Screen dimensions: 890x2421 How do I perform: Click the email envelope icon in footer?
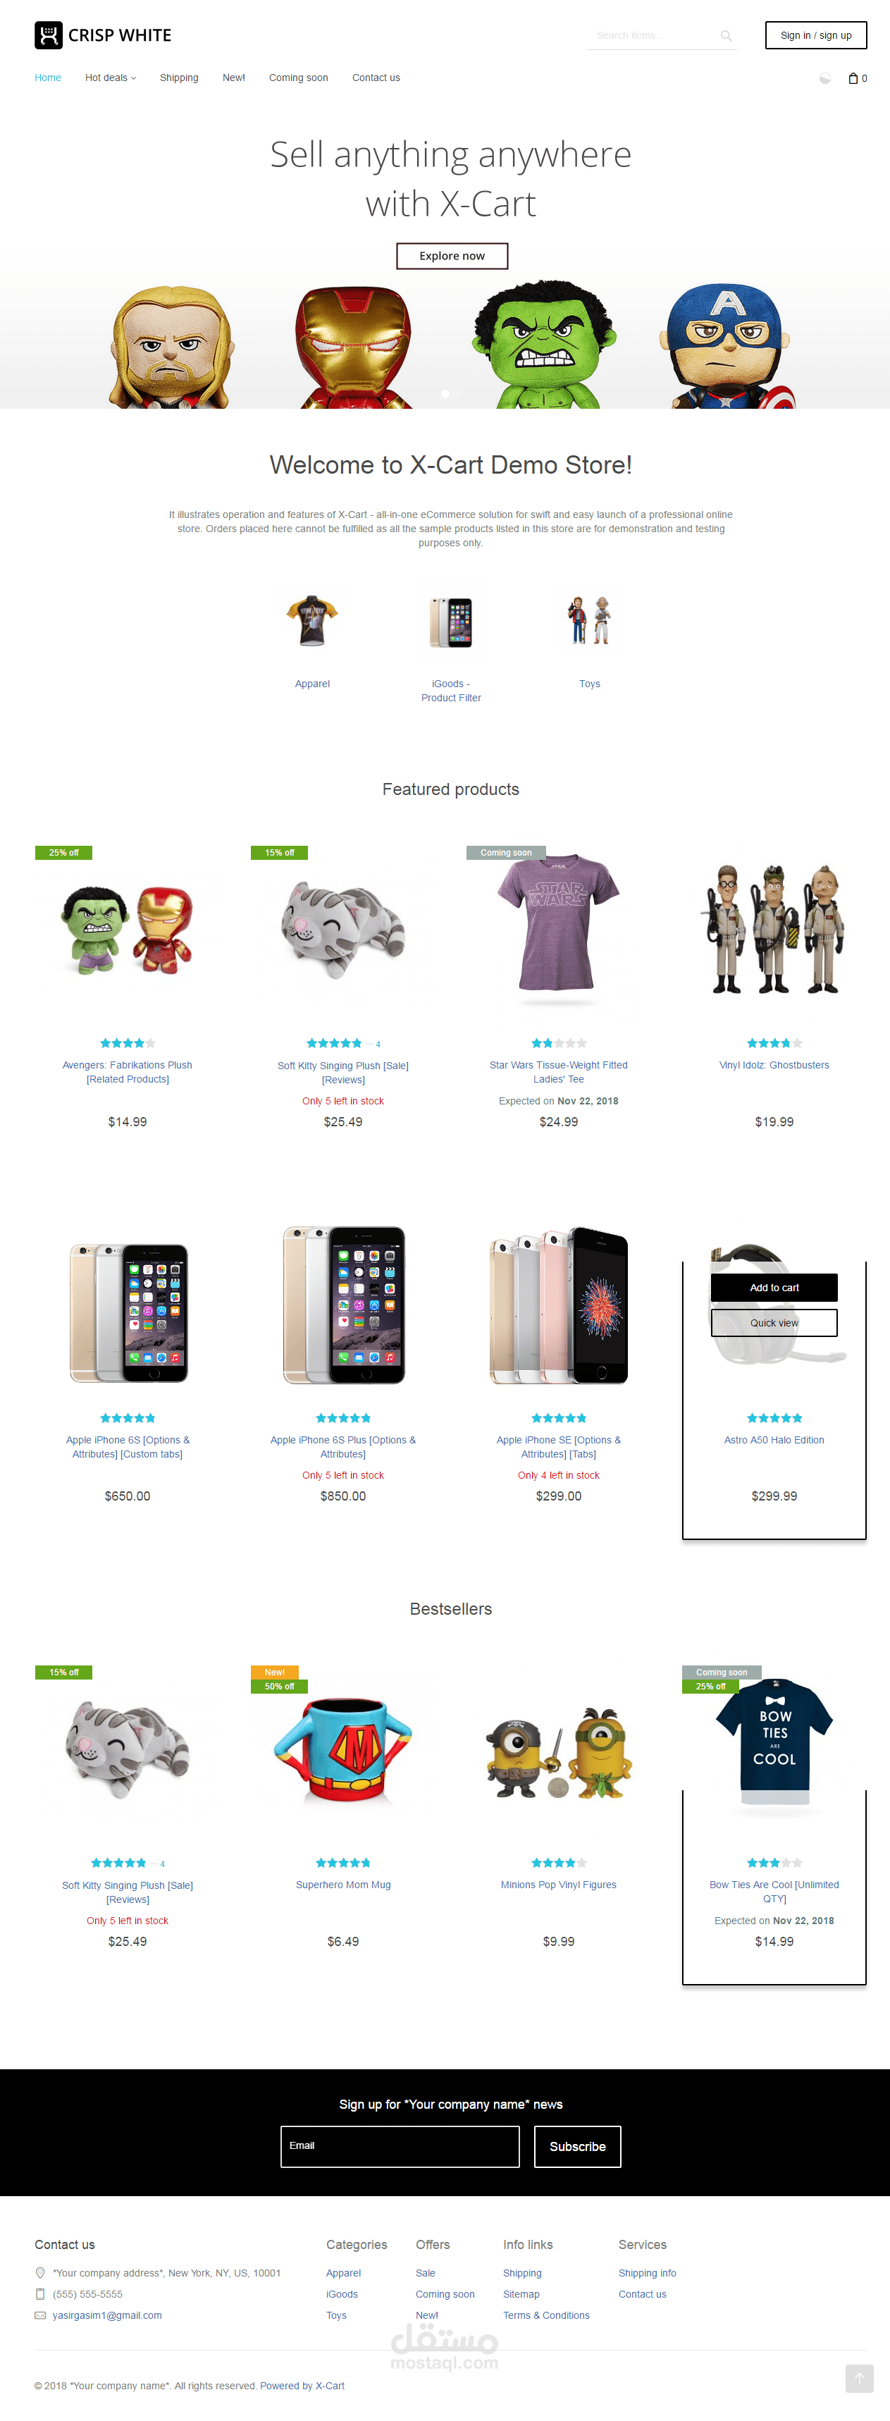[x=40, y=2315]
